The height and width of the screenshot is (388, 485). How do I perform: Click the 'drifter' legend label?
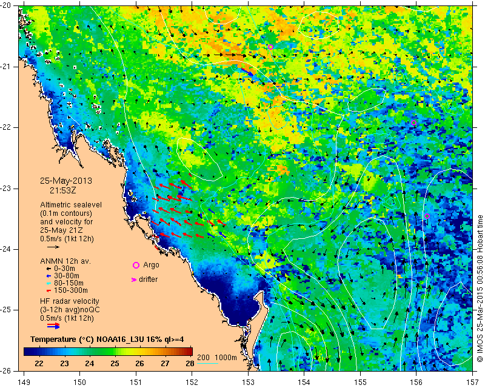(x=148, y=279)
